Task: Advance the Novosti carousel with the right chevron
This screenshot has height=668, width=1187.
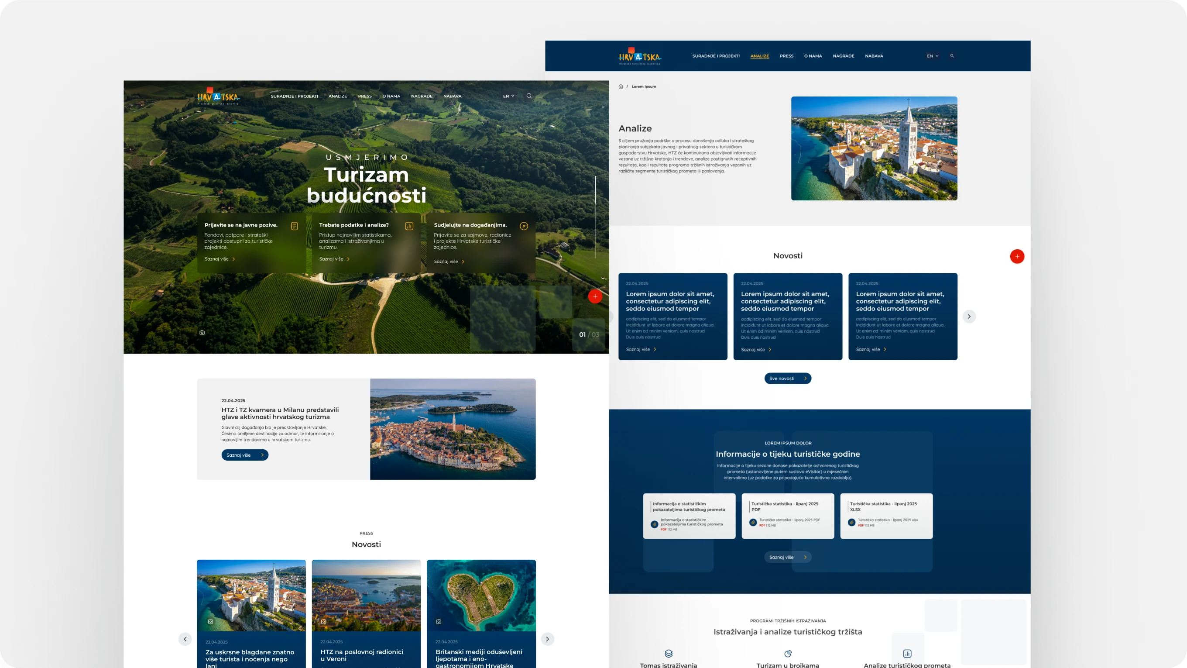Action: (970, 316)
